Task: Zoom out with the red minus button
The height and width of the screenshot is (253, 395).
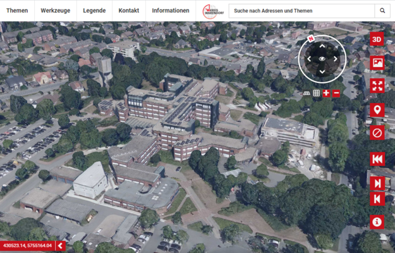Action: (x=336, y=93)
